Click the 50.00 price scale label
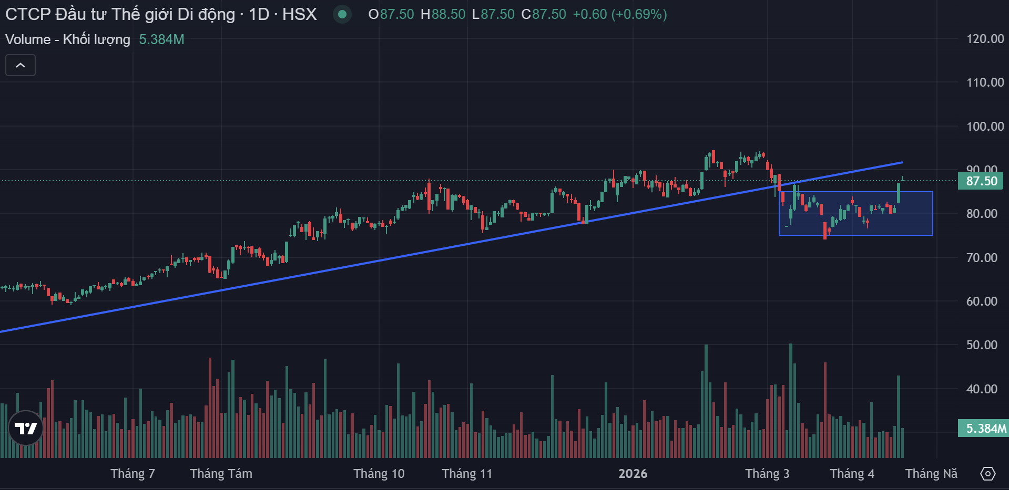 tap(982, 345)
